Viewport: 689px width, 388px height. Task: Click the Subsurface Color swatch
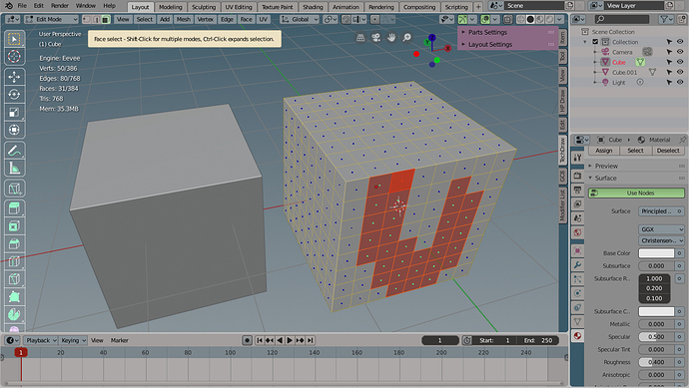click(x=656, y=311)
